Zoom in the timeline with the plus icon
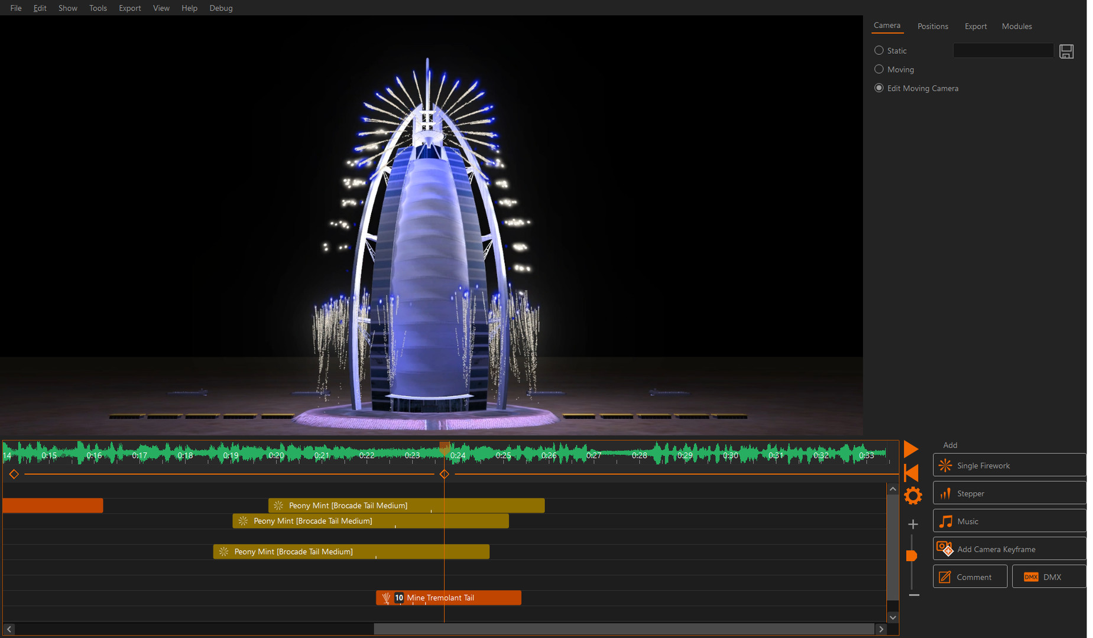 click(913, 523)
